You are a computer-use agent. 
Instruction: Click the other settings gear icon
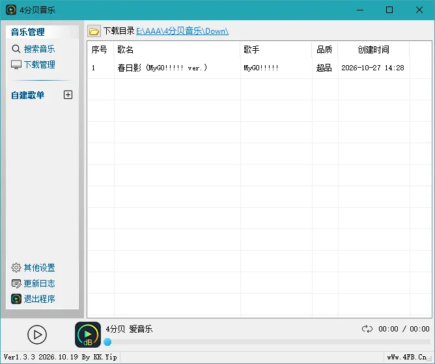[x=16, y=268]
